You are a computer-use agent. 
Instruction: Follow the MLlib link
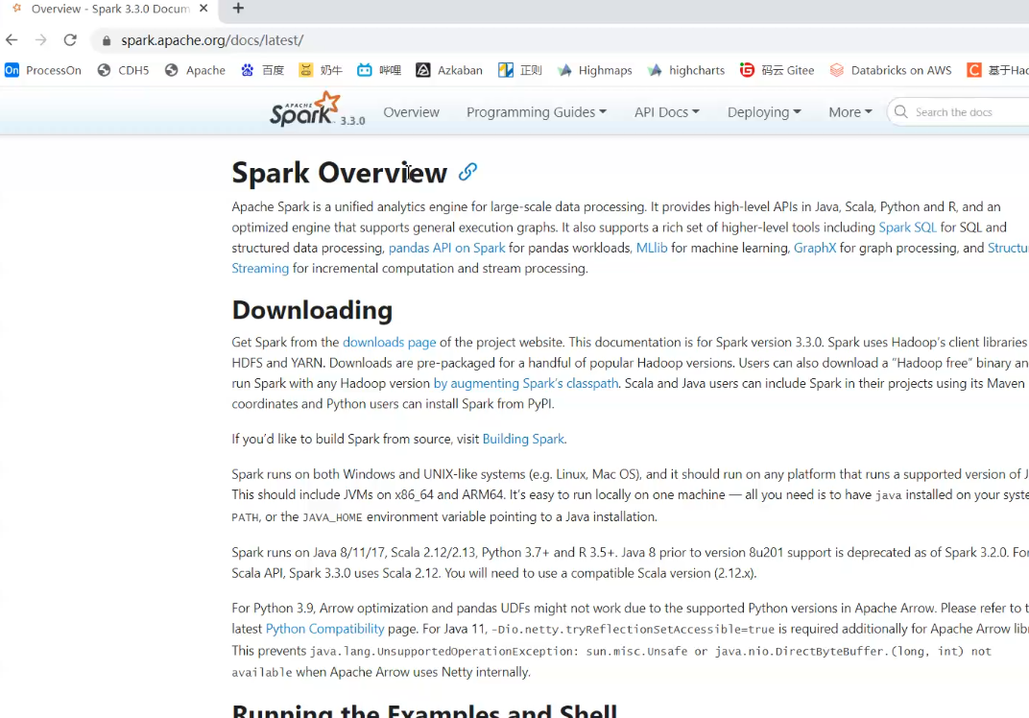(x=652, y=248)
